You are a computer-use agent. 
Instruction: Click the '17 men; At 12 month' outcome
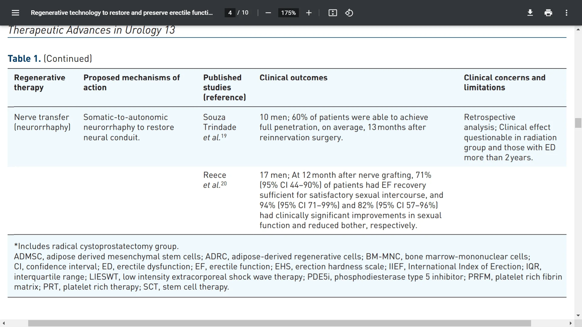pos(351,200)
